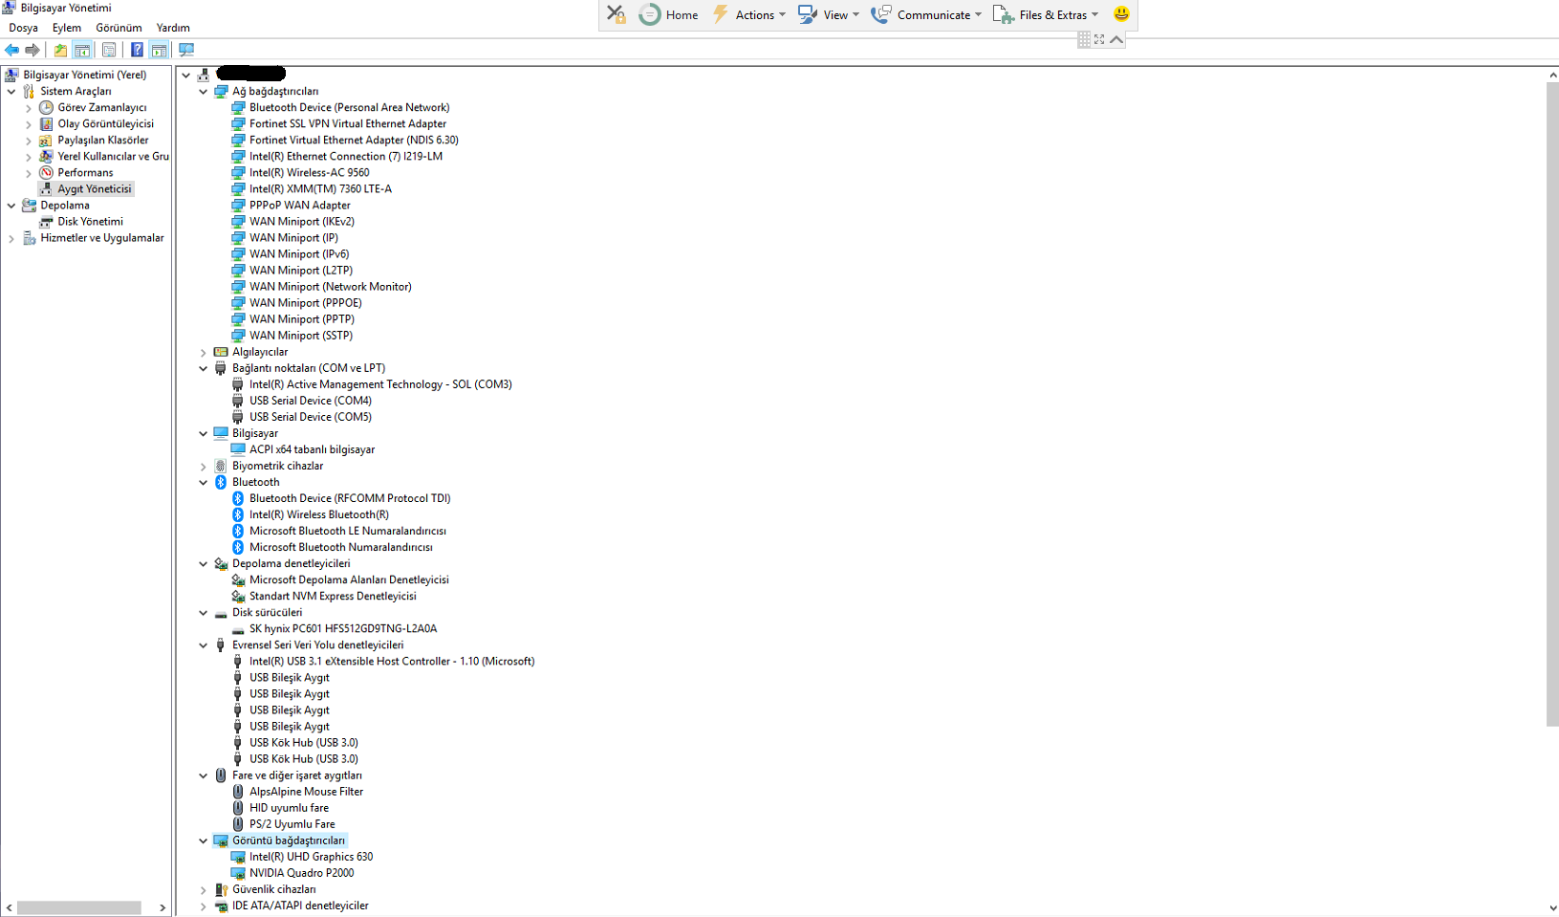Click the smiley face feedback icon

tap(1121, 14)
